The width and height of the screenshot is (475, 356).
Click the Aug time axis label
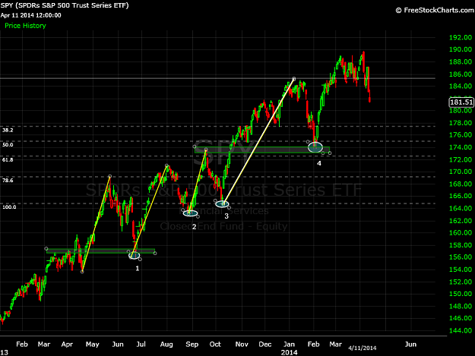coord(166,344)
